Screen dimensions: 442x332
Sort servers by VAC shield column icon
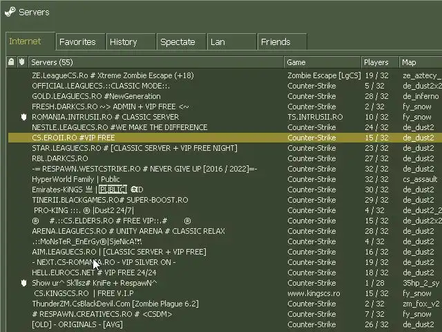click(x=21, y=62)
